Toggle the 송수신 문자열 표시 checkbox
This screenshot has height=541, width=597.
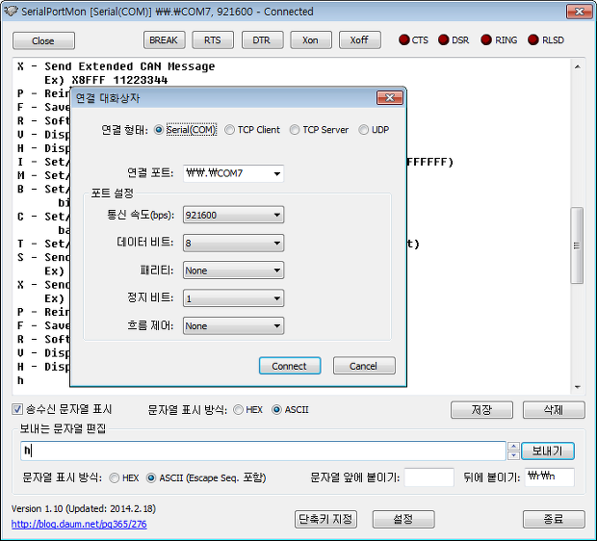tap(17, 410)
